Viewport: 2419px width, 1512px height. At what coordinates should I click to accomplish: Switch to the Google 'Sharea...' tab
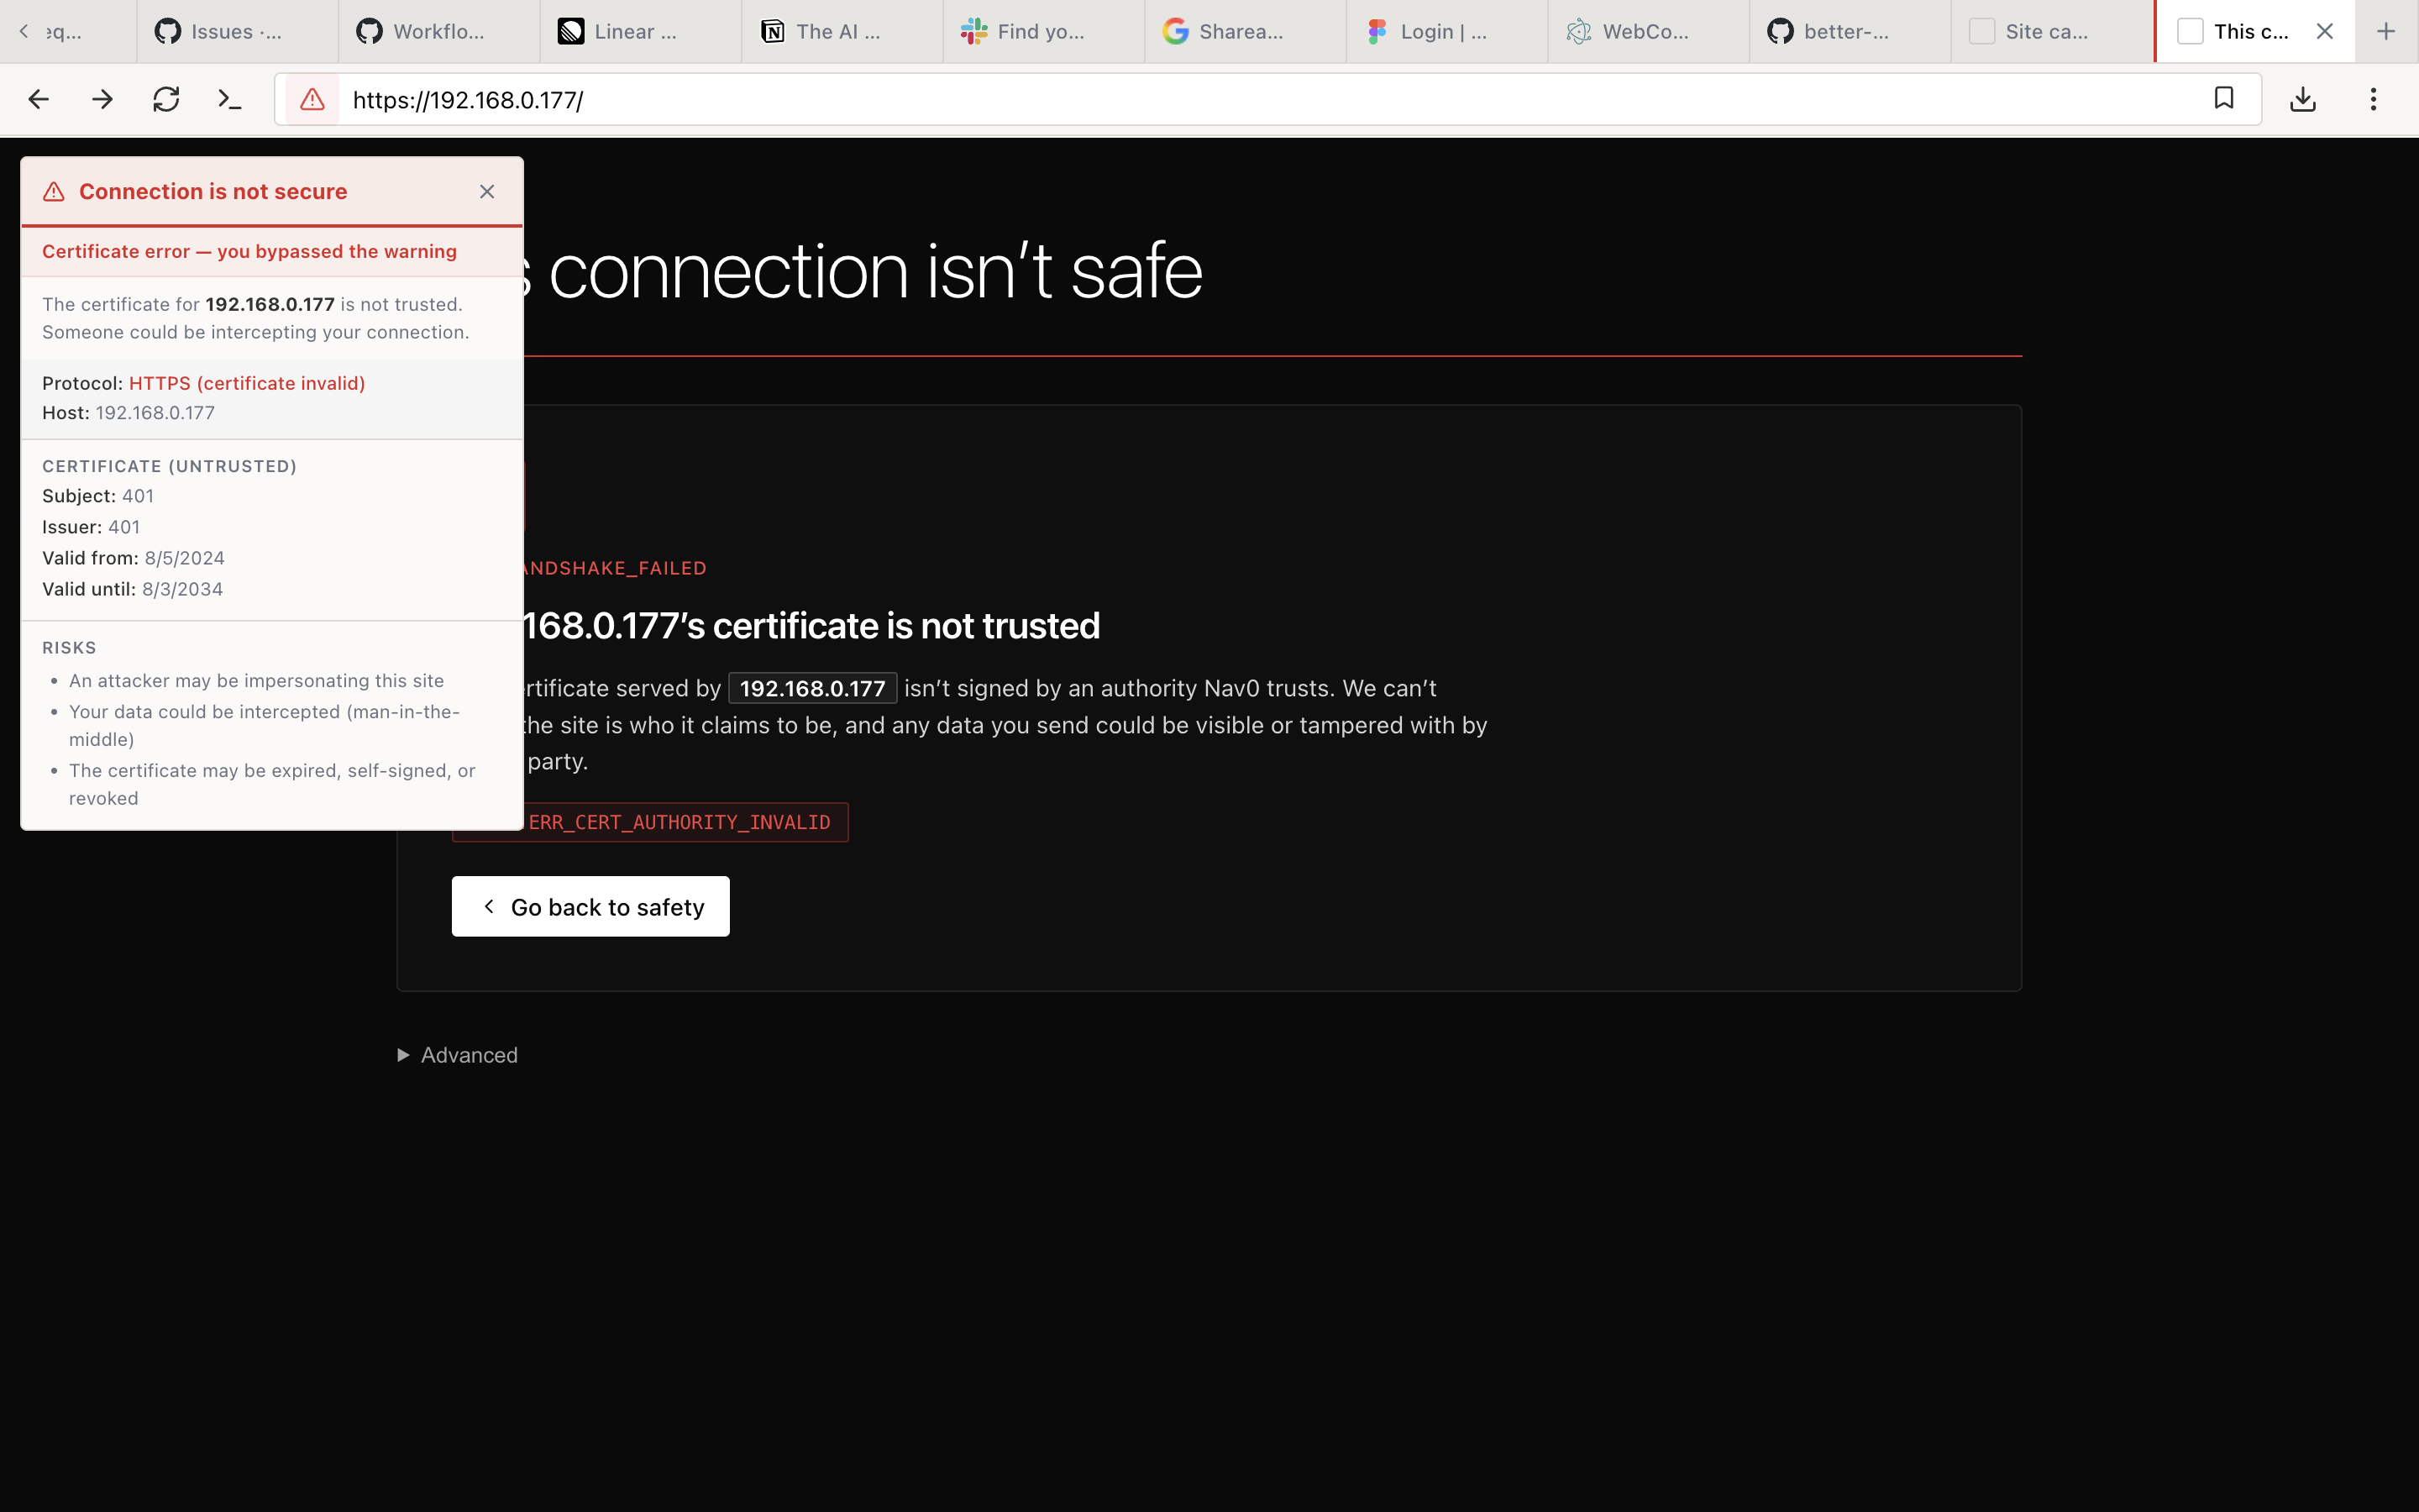pos(1246,32)
